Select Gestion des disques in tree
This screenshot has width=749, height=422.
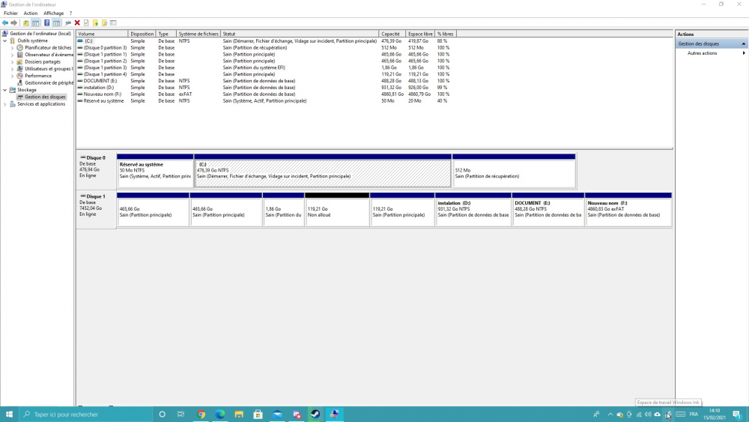coord(45,97)
